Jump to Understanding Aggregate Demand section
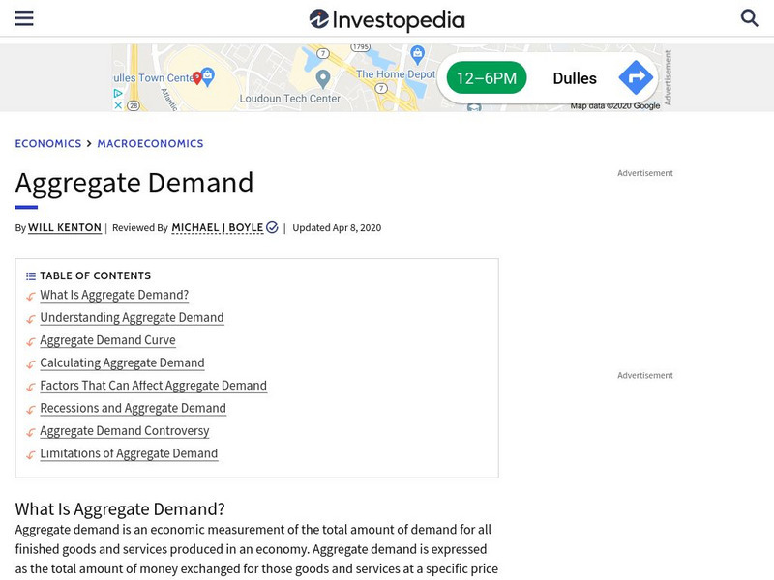The height and width of the screenshot is (580, 774). [132, 317]
